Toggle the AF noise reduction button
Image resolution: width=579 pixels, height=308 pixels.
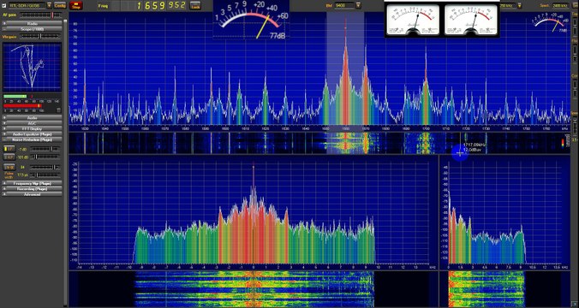tap(9, 157)
